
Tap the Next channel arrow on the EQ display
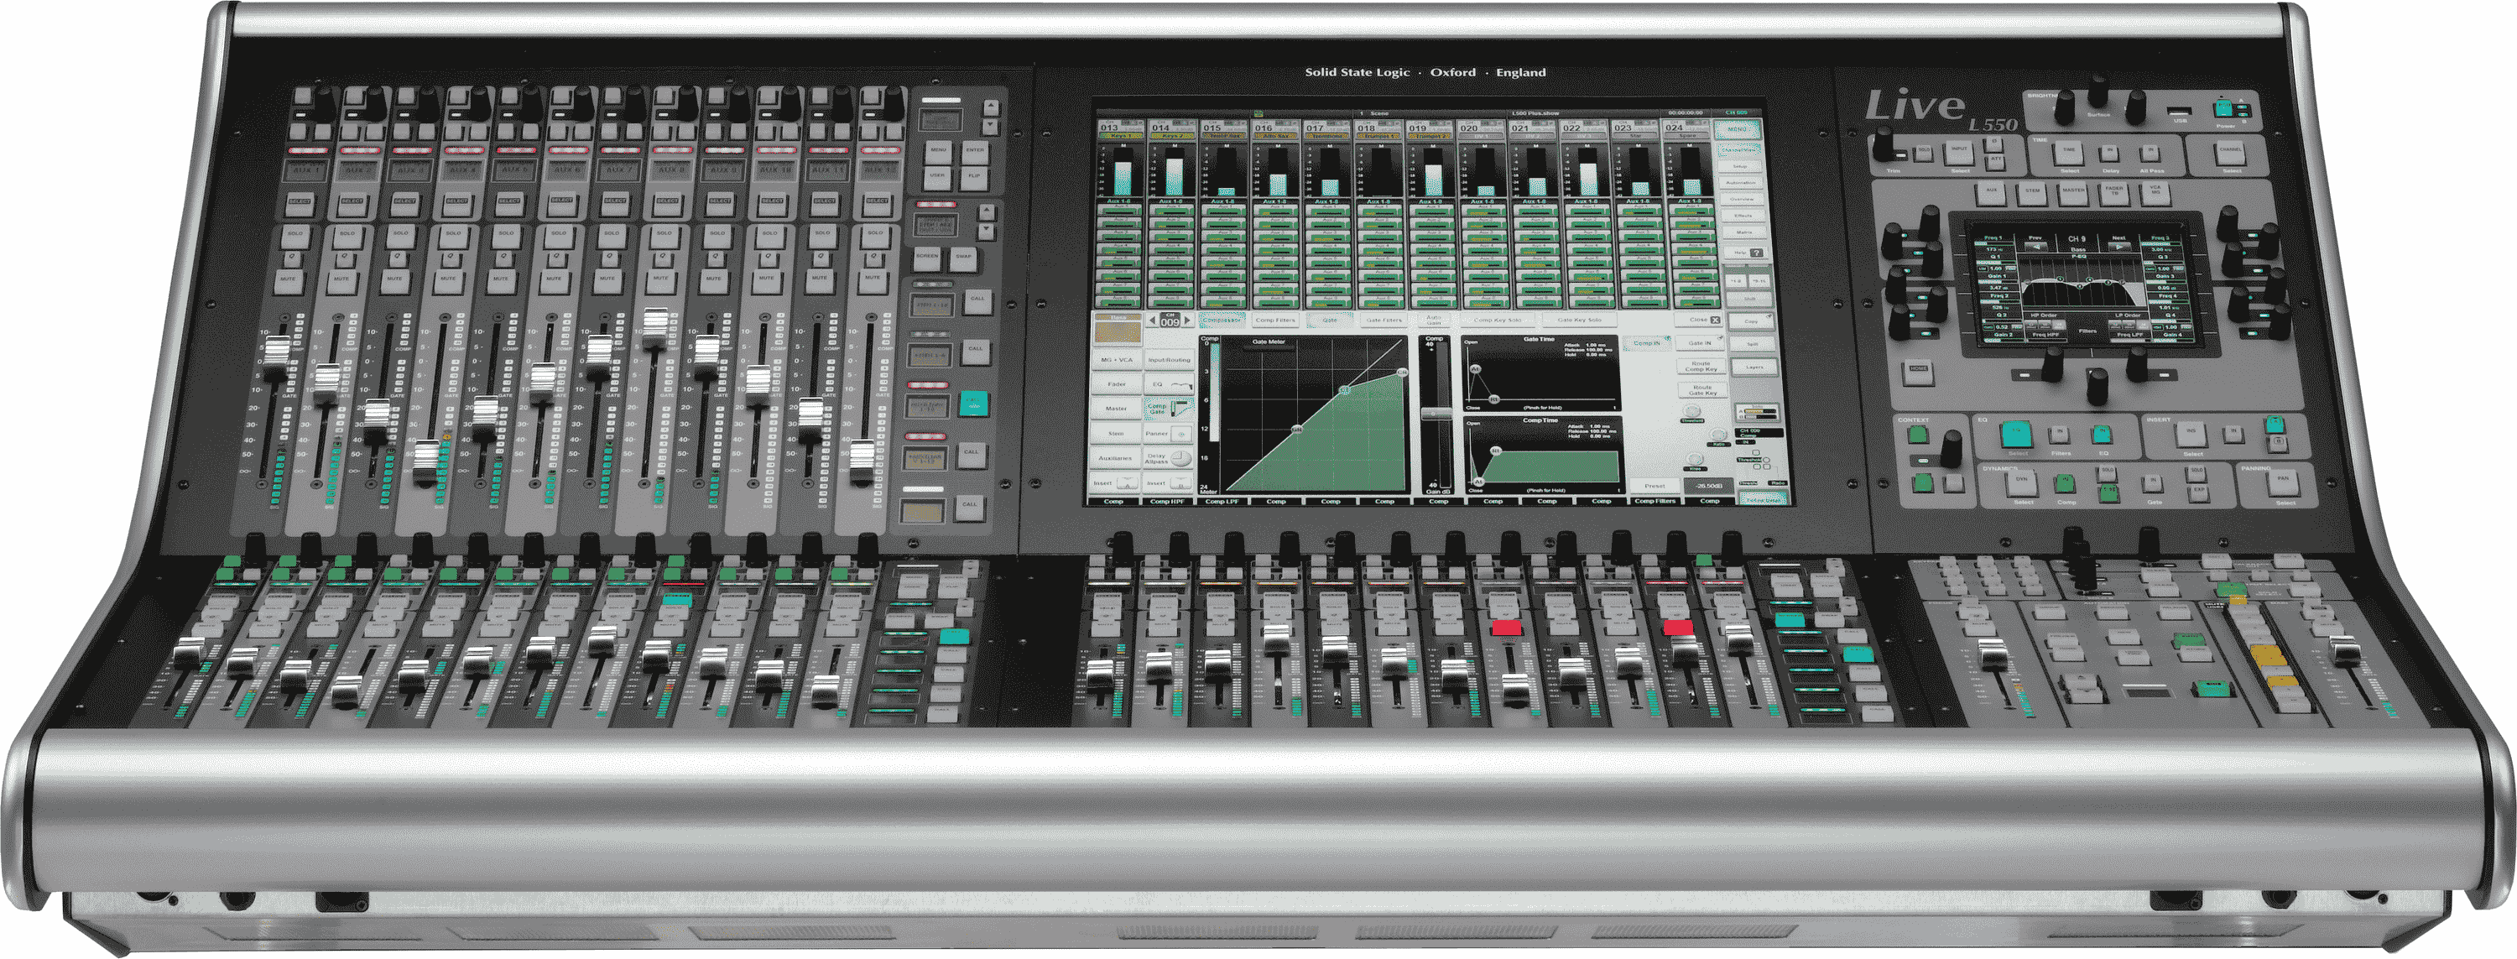click(2120, 248)
